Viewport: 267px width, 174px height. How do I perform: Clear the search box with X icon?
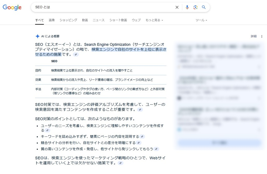[177, 7]
